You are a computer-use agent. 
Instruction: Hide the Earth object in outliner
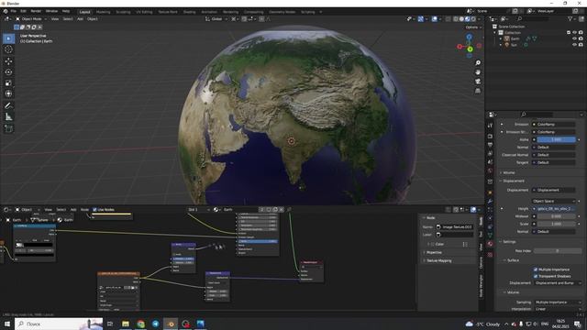pos(575,38)
